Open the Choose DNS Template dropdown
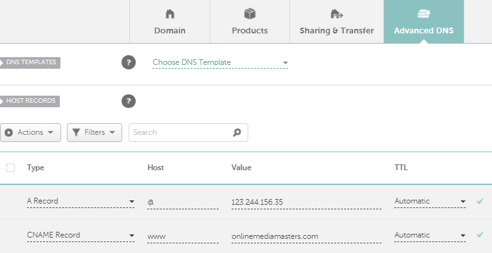 (220, 62)
